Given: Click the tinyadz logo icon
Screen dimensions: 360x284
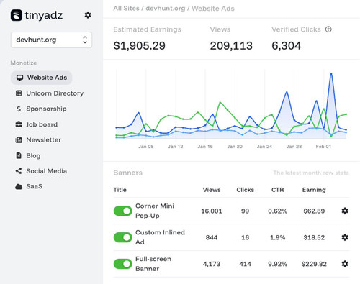Looking at the screenshot, I should point(17,15).
